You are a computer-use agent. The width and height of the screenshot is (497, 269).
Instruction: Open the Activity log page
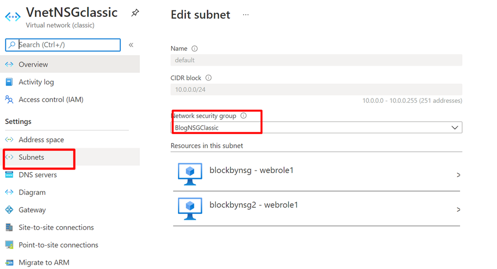coord(36,82)
